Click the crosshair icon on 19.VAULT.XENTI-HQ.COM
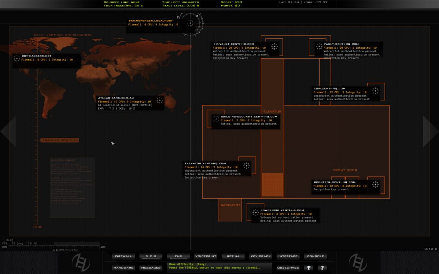The width and height of the screenshot is (439, 274). click(x=275, y=47)
